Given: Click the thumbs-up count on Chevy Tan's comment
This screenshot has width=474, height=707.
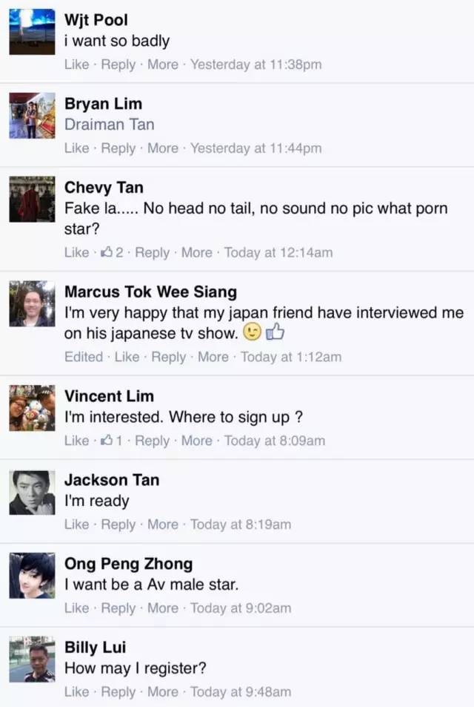Looking at the screenshot, I should [x=113, y=252].
